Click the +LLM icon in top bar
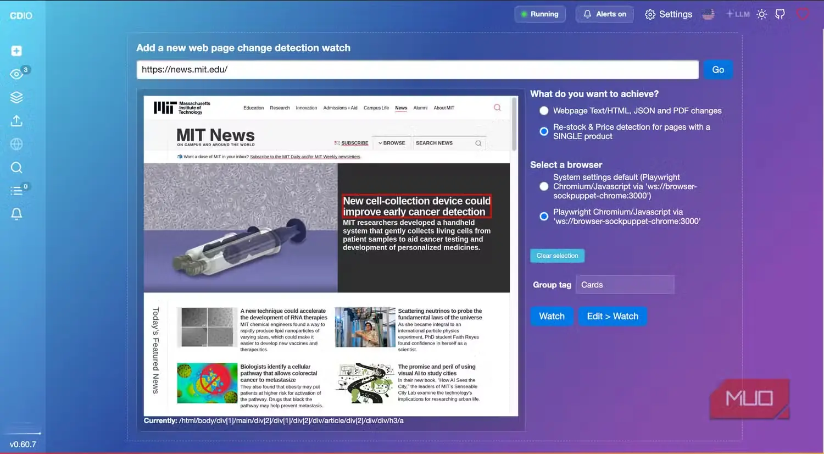The width and height of the screenshot is (824, 454). pos(738,14)
